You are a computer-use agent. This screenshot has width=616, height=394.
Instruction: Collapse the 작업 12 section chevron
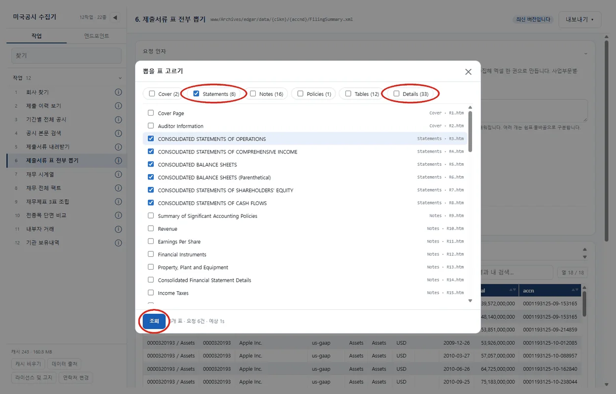click(x=120, y=78)
